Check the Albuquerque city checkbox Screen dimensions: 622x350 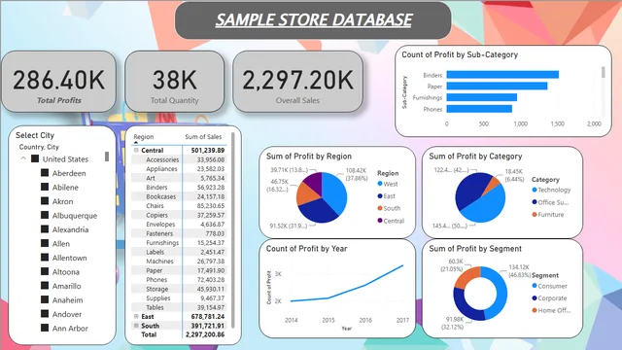pos(45,215)
